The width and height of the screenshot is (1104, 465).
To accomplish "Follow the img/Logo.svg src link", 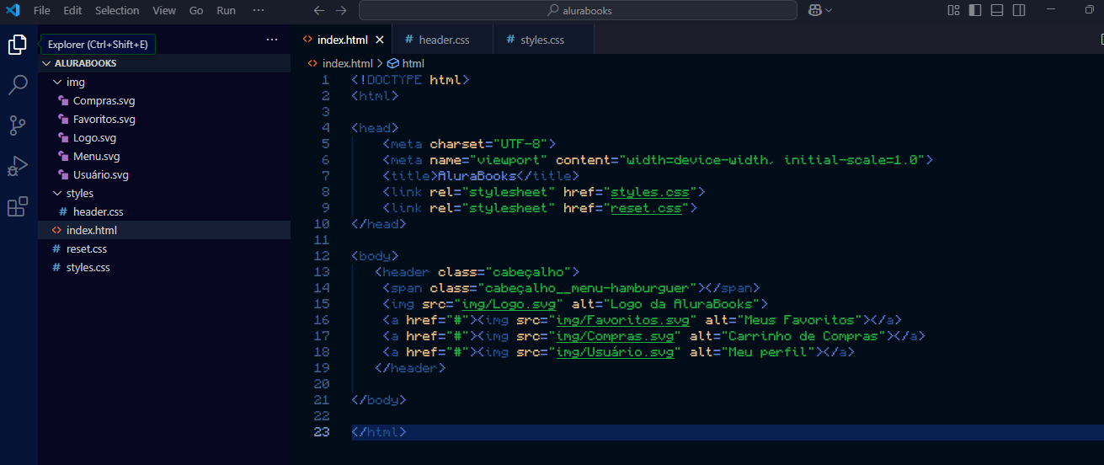I will [x=509, y=303].
